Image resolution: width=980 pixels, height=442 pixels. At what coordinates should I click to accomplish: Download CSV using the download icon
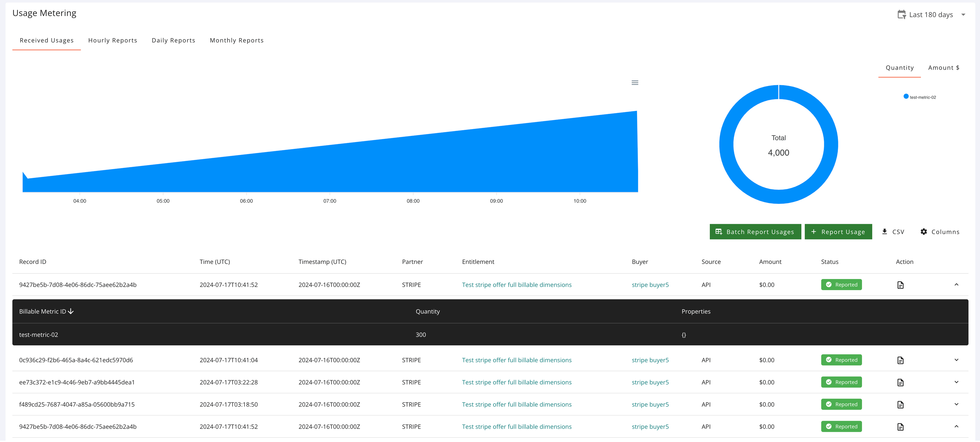885,232
